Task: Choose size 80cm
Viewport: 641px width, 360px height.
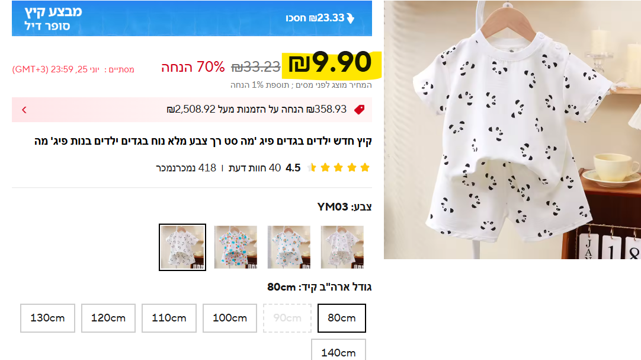Action: coord(342,318)
